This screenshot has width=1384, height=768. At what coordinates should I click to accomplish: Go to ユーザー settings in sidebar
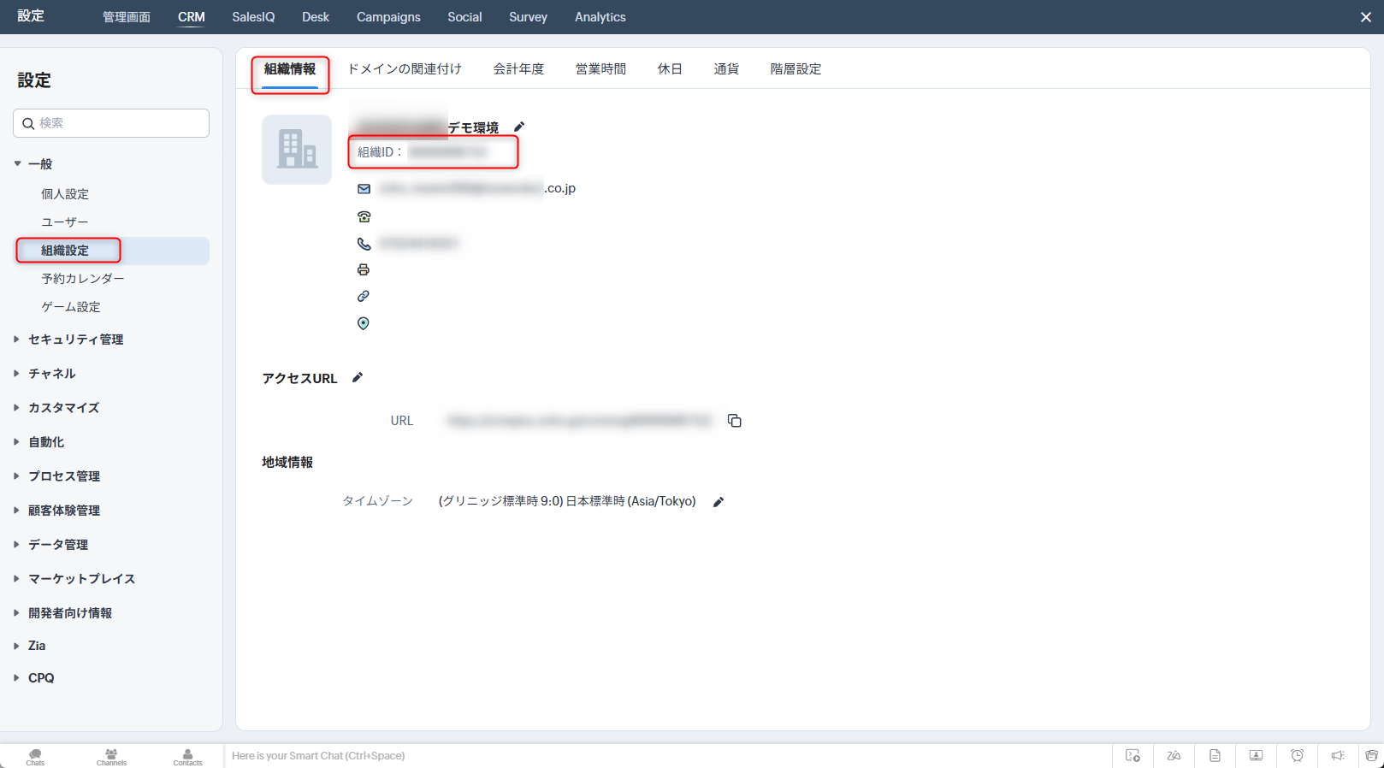coord(65,222)
